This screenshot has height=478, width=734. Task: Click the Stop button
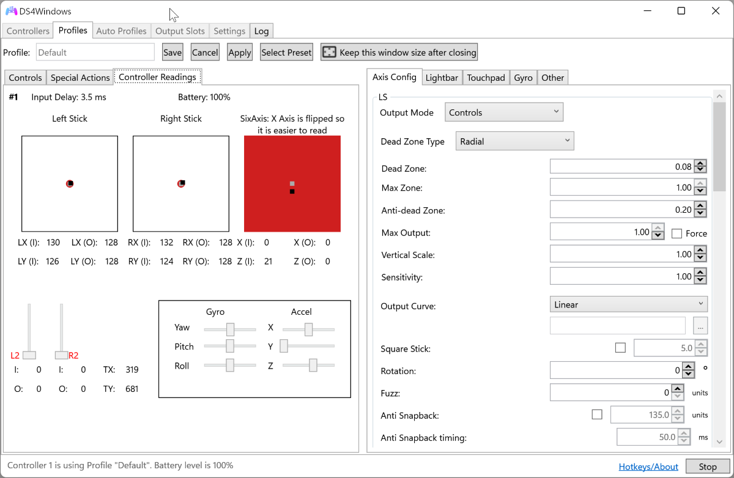point(708,466)
